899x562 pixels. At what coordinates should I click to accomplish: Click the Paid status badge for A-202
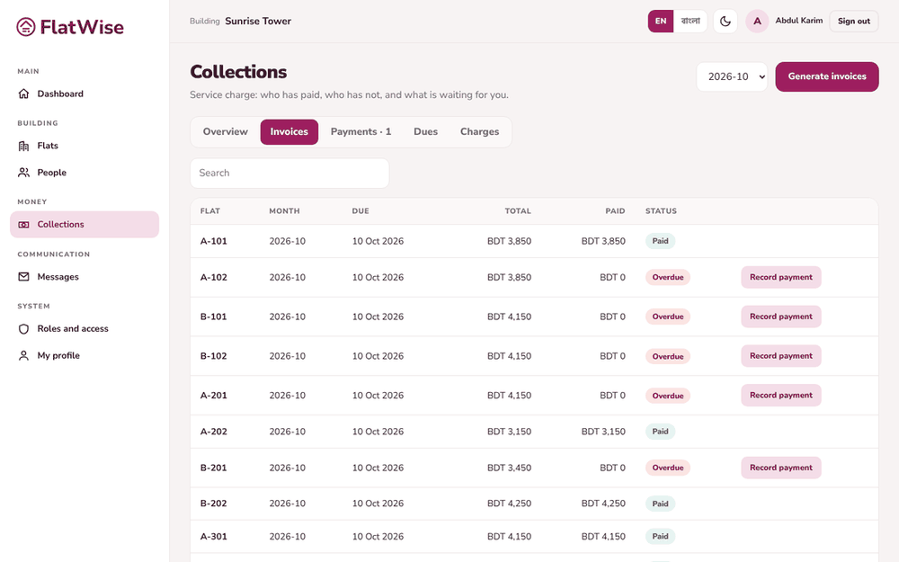[661, 432]
